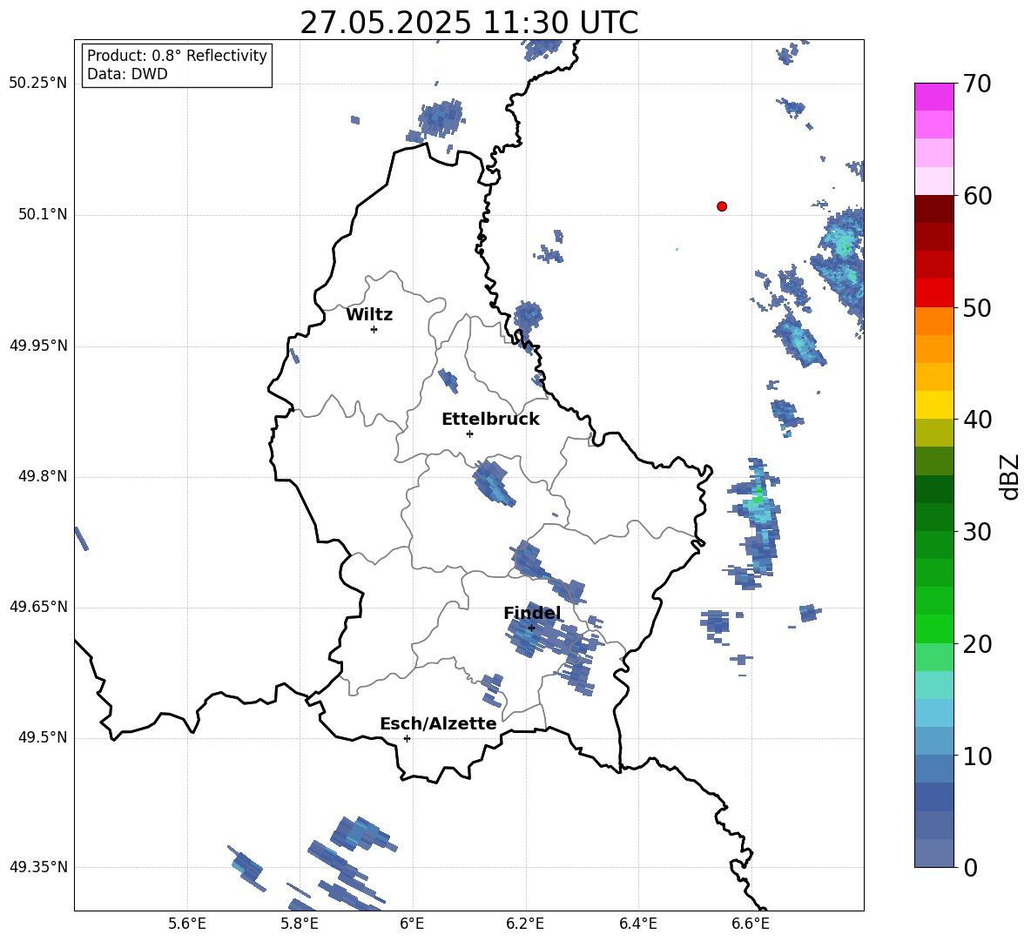Click the 6.6°E longitude label

point(751,924)
